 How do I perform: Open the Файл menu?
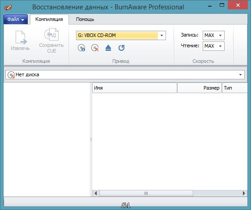pos(16,19)
